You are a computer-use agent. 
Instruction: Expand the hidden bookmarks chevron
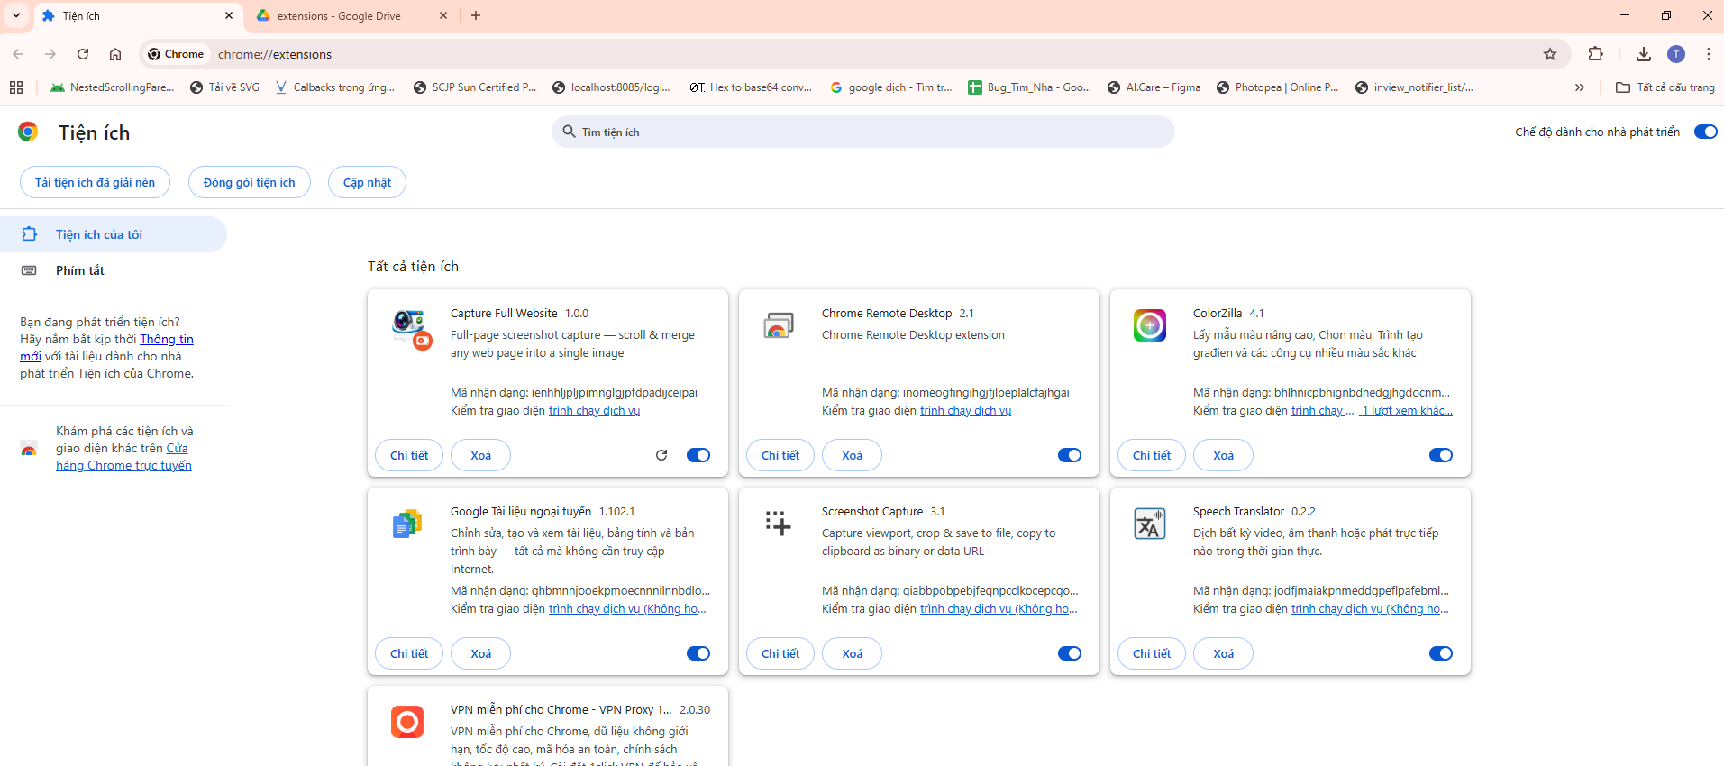click(1579, 87)
